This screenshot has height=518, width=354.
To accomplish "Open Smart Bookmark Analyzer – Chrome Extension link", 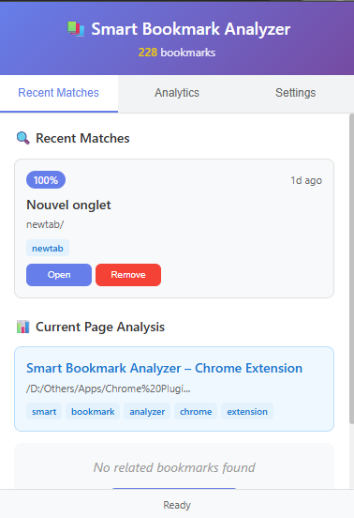I will point(164,369).
